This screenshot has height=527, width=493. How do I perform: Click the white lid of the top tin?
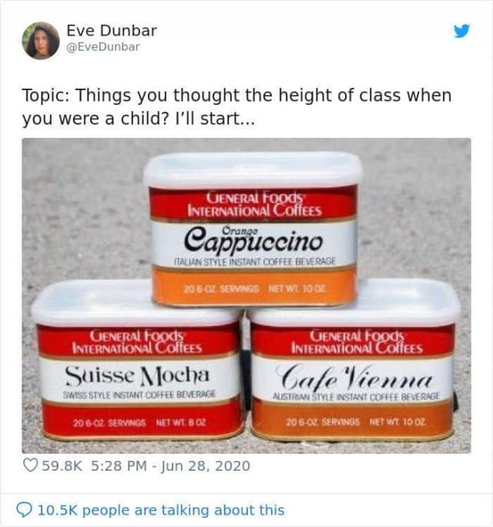pos(253,170)
